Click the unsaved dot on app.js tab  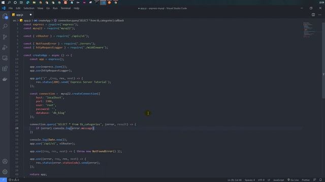[30, 15]
